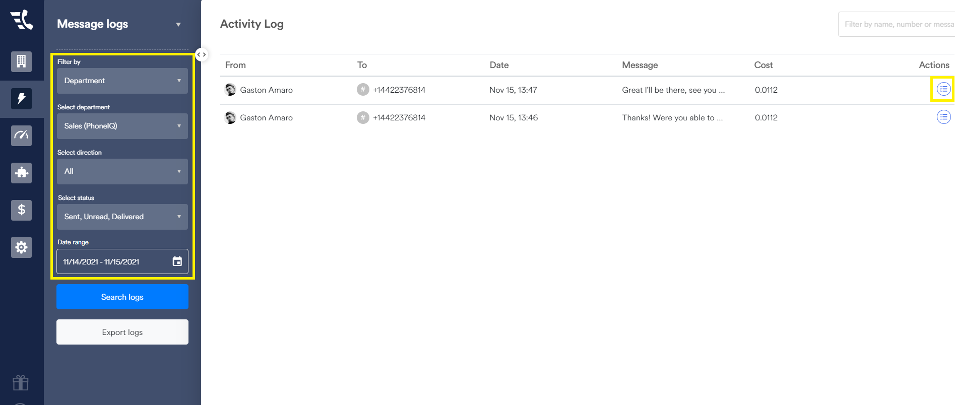
Task: Click the app logo in the sidebar
Action: [x=22, y=20]
